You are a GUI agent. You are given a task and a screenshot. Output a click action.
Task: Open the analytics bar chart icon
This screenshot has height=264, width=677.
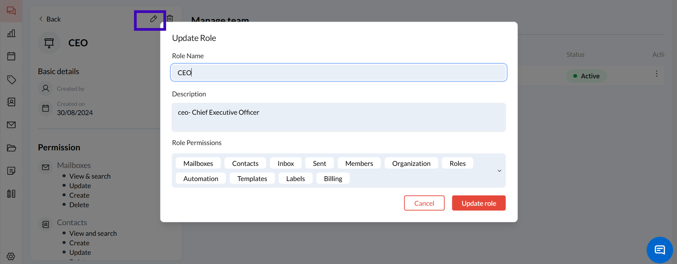[11, 34]
